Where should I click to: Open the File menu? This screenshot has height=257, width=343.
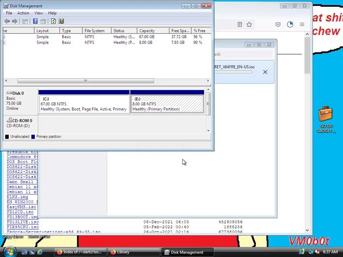[9, 13]
